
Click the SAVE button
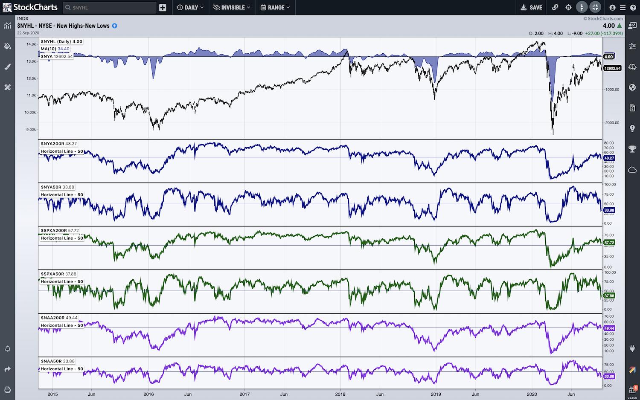click(x=532, y=7)
